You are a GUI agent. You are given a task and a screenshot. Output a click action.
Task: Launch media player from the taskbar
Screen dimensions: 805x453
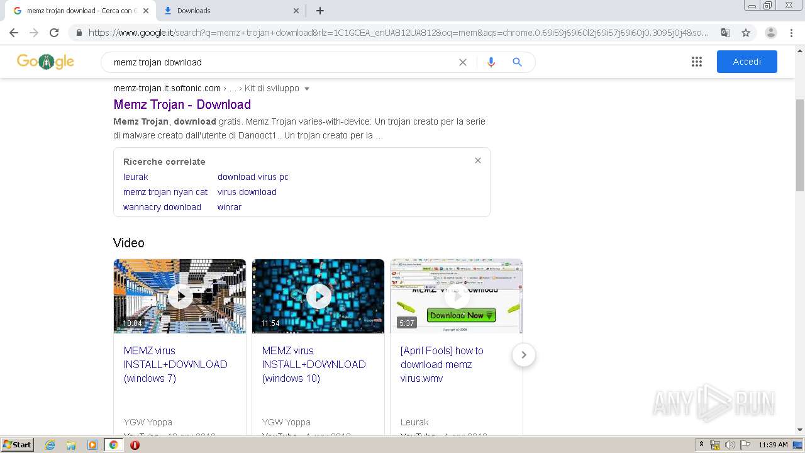pos(92,445)
